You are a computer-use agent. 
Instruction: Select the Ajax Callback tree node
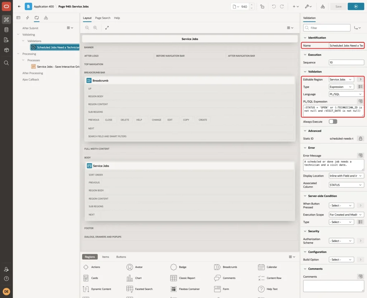tap(31, 80)
